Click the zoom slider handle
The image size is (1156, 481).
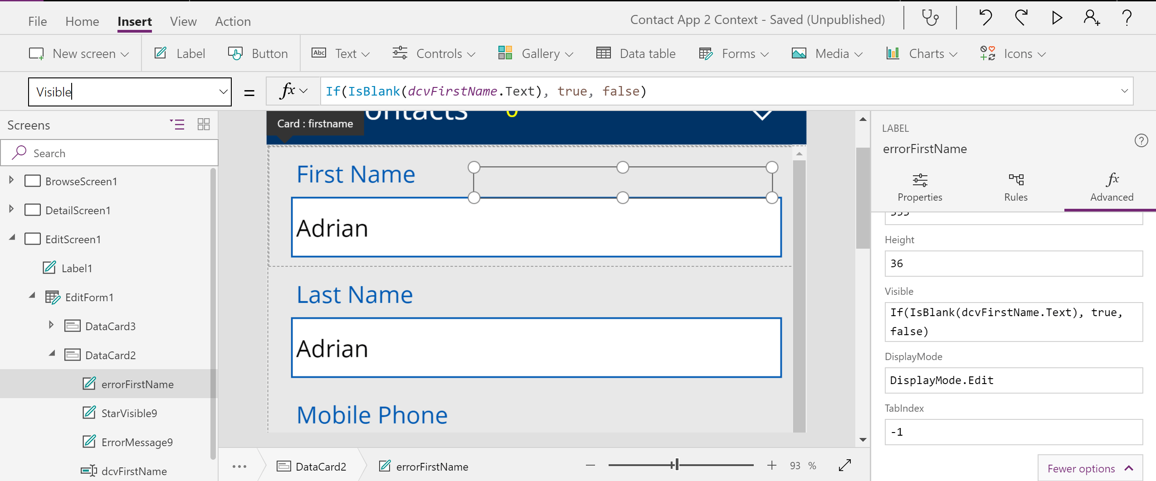click(x=676, y=465)
